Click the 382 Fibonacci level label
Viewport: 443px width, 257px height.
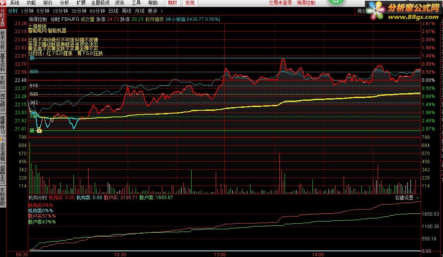point(34,102)
